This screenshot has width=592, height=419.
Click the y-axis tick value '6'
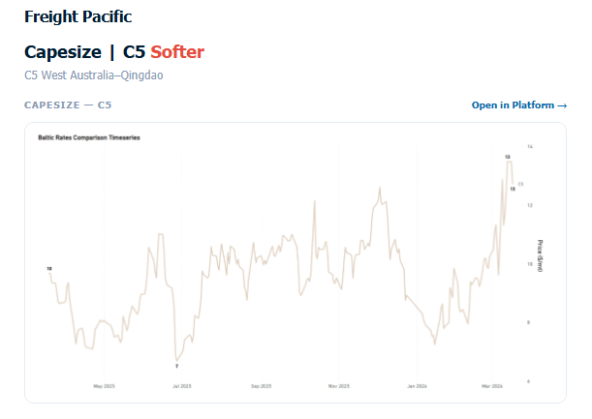(x=529, y=381)
